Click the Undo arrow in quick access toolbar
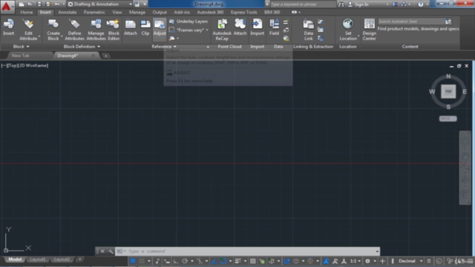 pyautogui.click(x=56, y=4)
